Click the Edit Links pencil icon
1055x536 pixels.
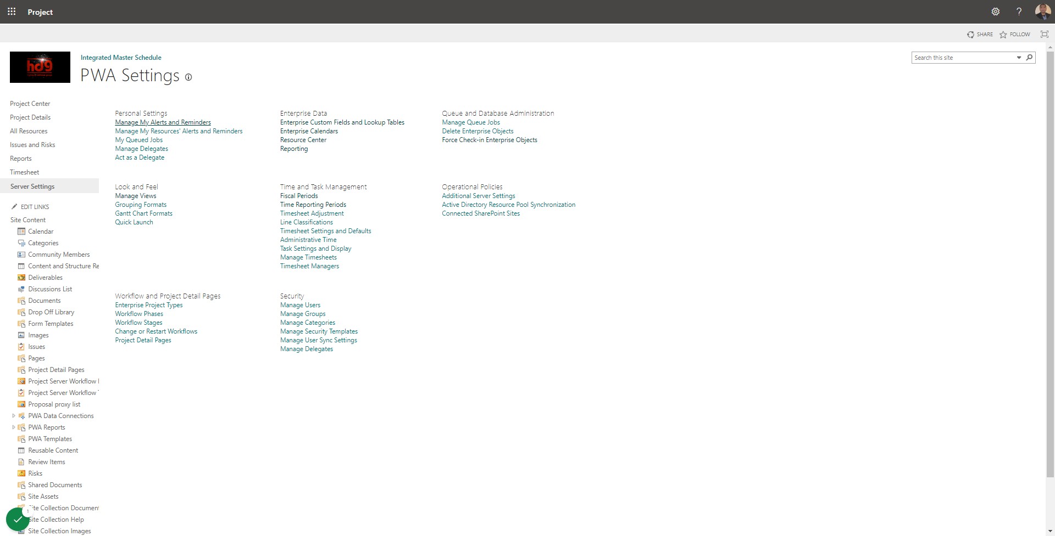[x=14, y=207]
